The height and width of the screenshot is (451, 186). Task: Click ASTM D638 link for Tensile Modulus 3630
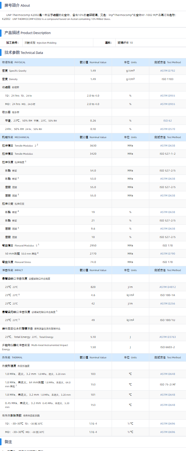pos(167,146)
